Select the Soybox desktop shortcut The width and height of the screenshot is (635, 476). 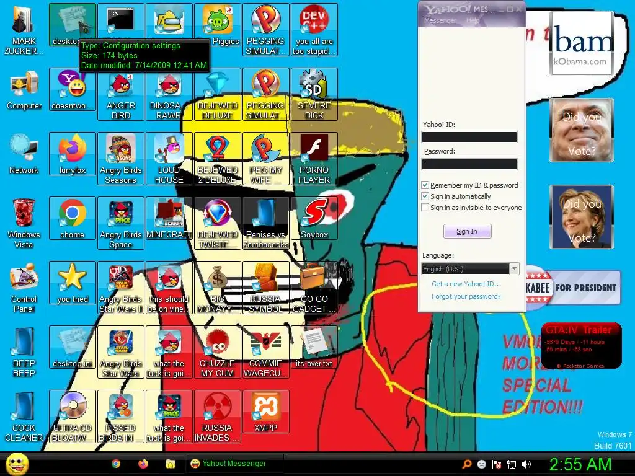[314, 219]
